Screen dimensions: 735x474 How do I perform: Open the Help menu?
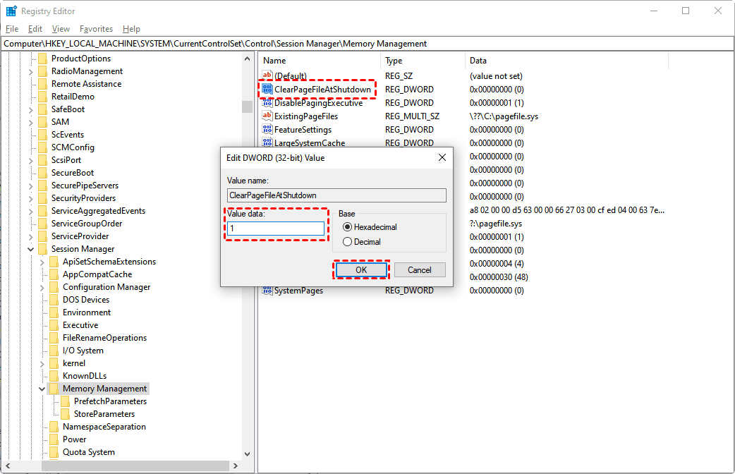click(131, 29)
